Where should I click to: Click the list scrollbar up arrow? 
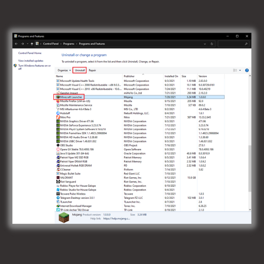pos(250,76)
